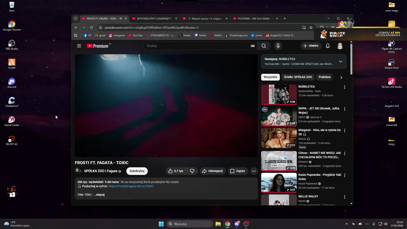Like the video showing 6,1 tys.
407x229 pixels.
click(x=176, y=171)
